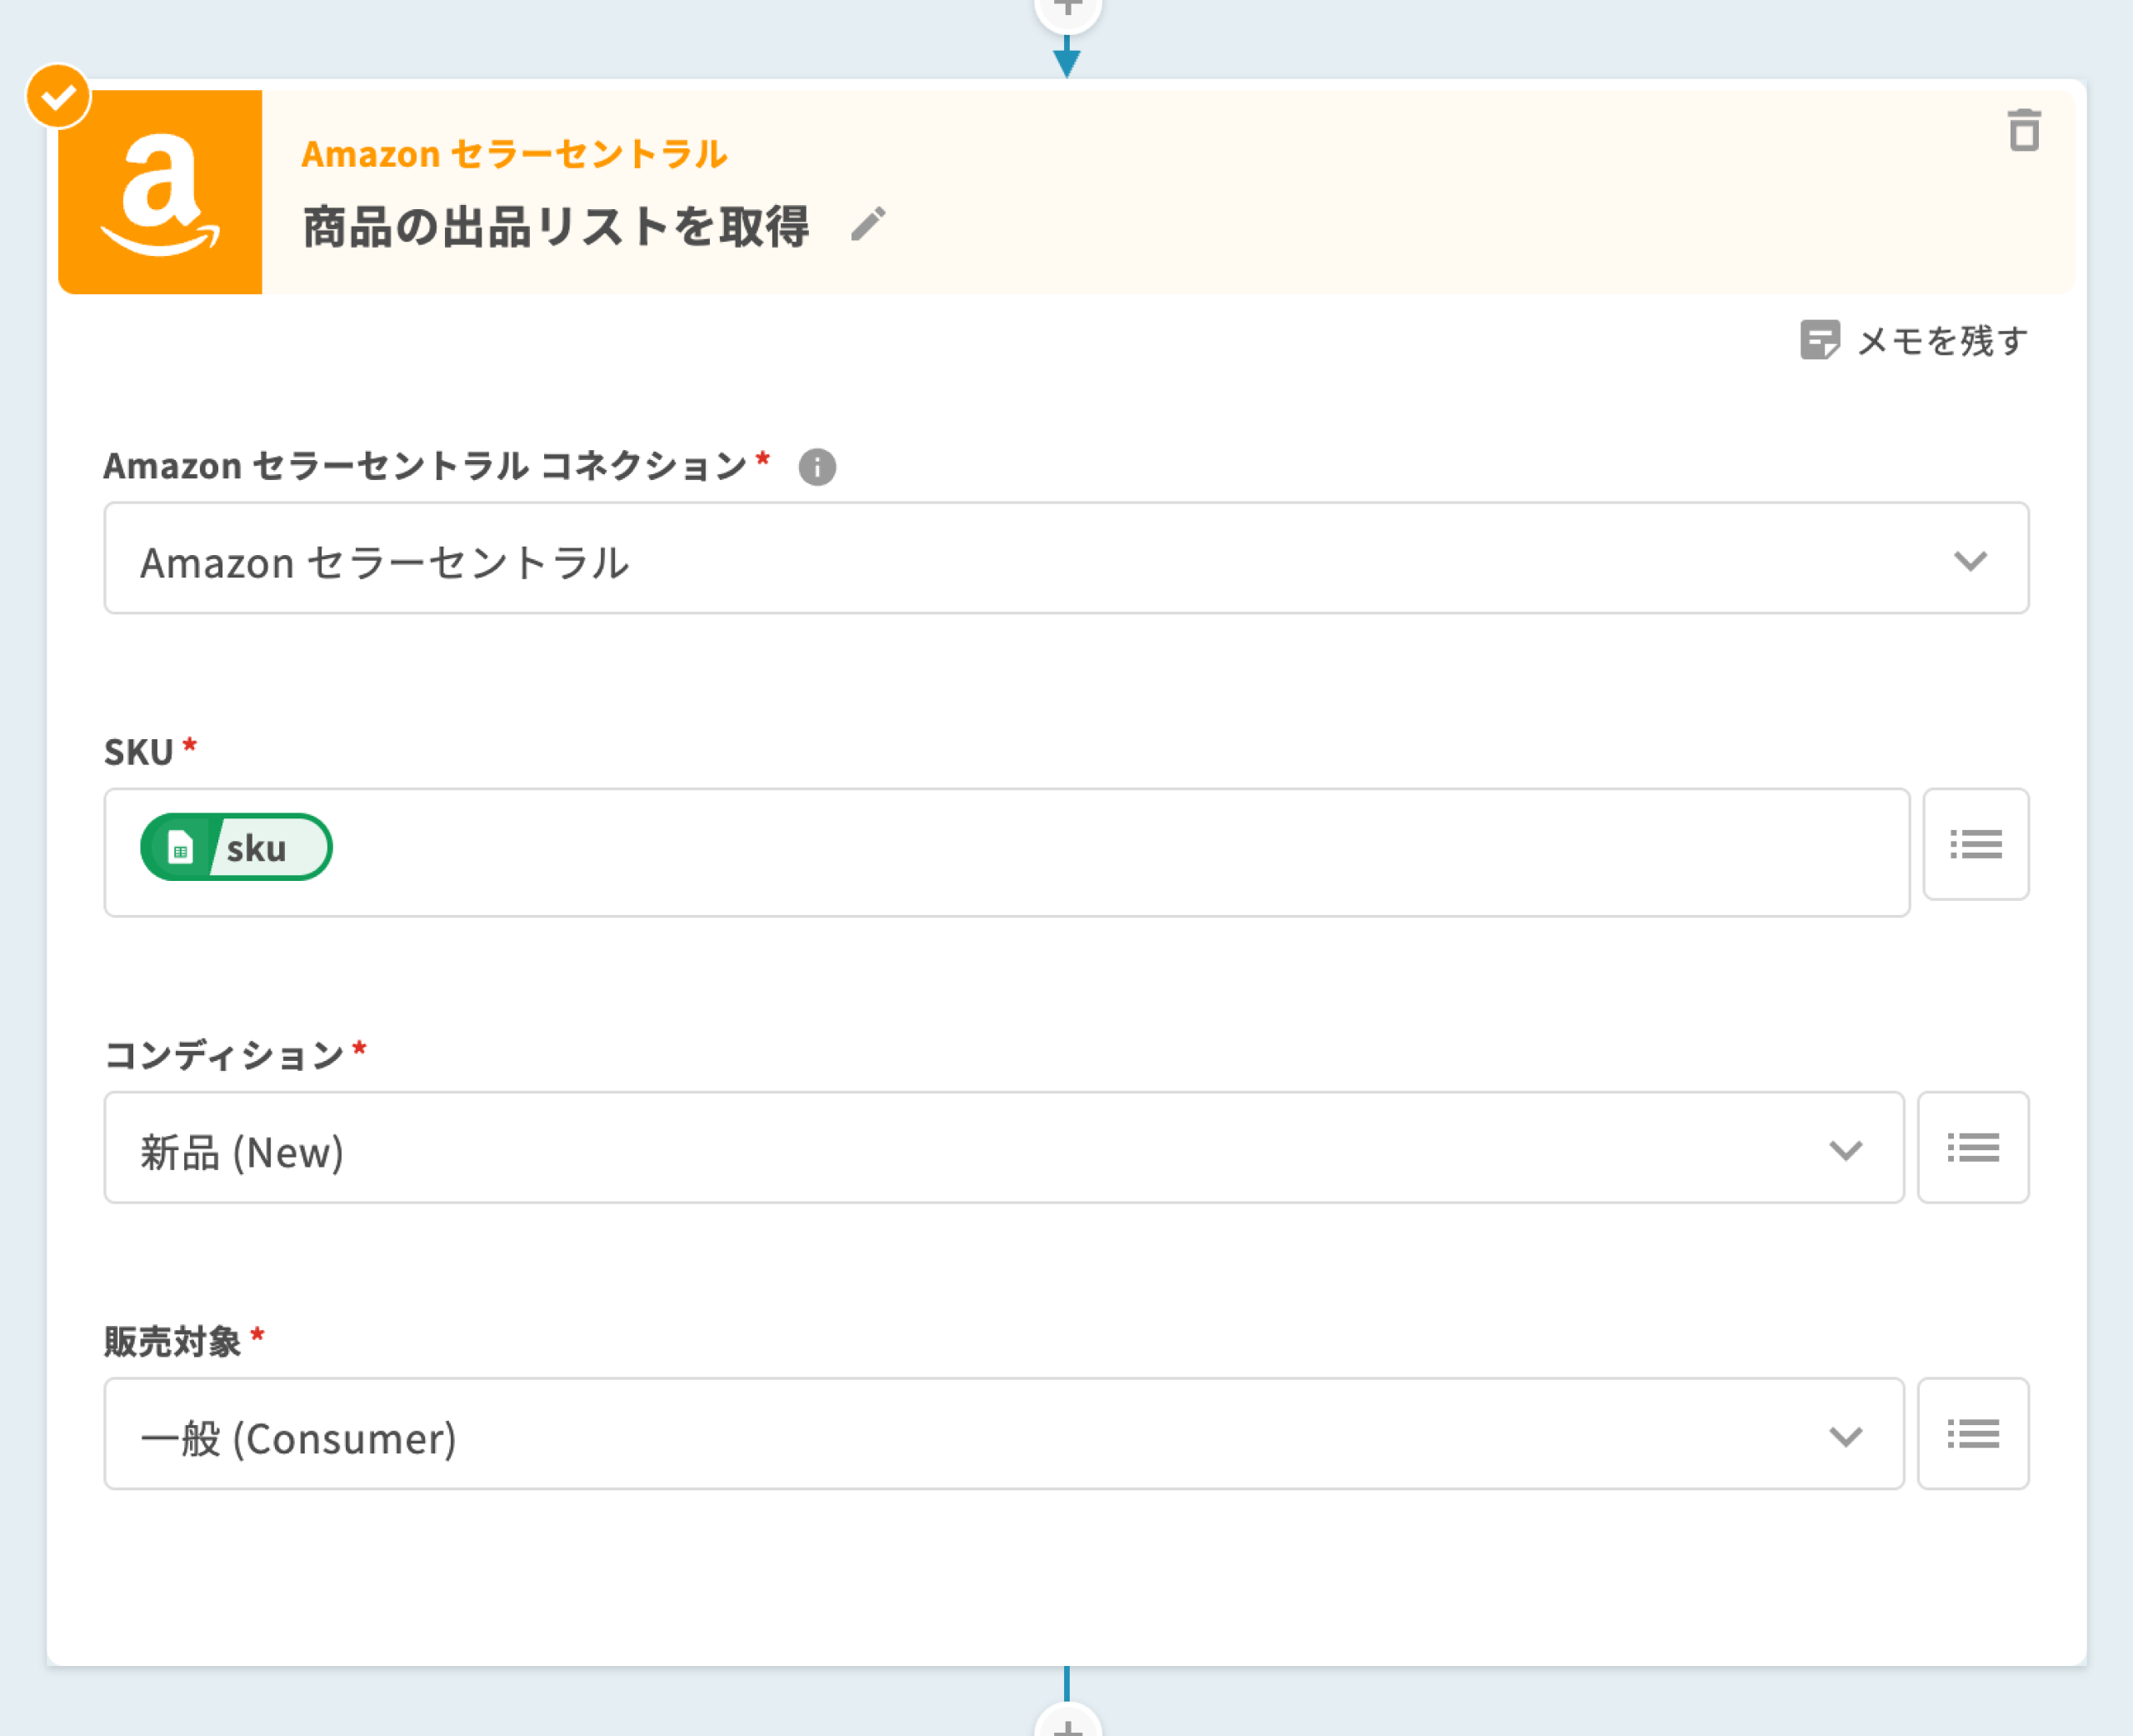Viewport: 2133px width, 1736px height.
Task: Click the pencil edit title icon
Action: pos(867,224)
